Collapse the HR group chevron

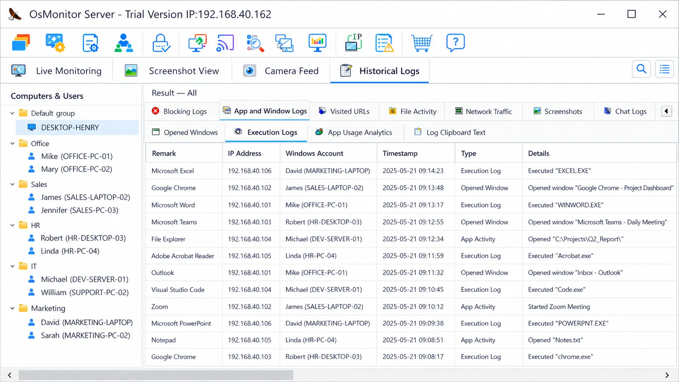[x=13, y=225]
